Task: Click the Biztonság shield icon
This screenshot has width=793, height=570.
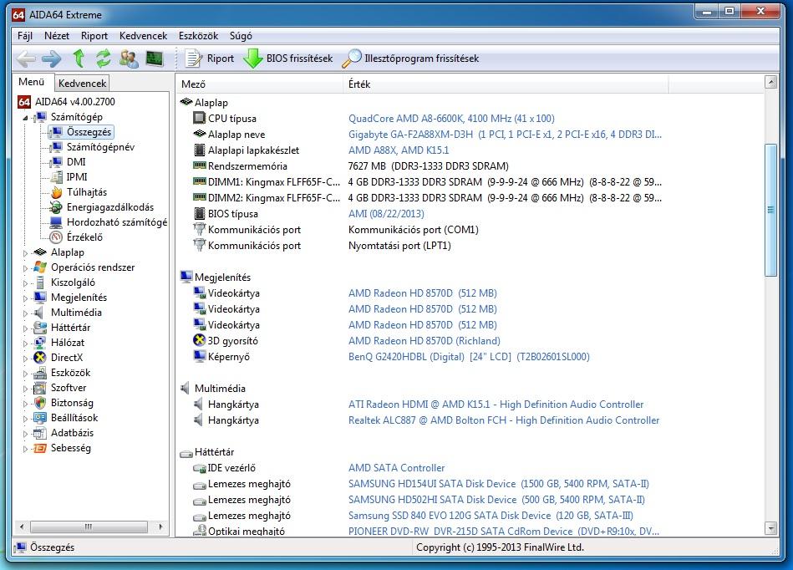Action: coord(40,403)
